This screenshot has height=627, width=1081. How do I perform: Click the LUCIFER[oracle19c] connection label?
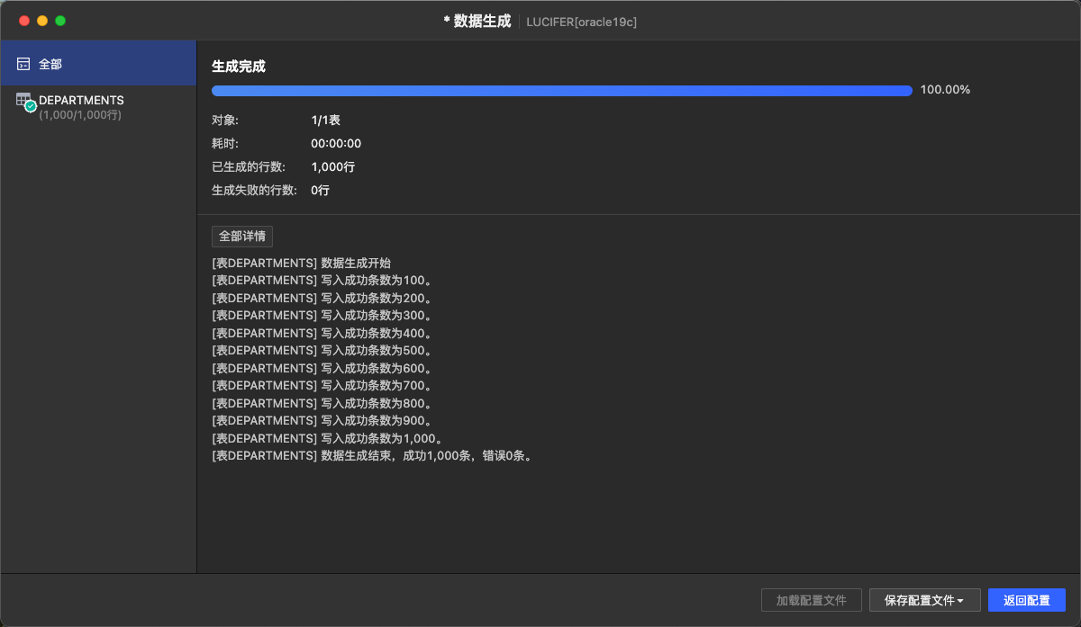(582, 22)
